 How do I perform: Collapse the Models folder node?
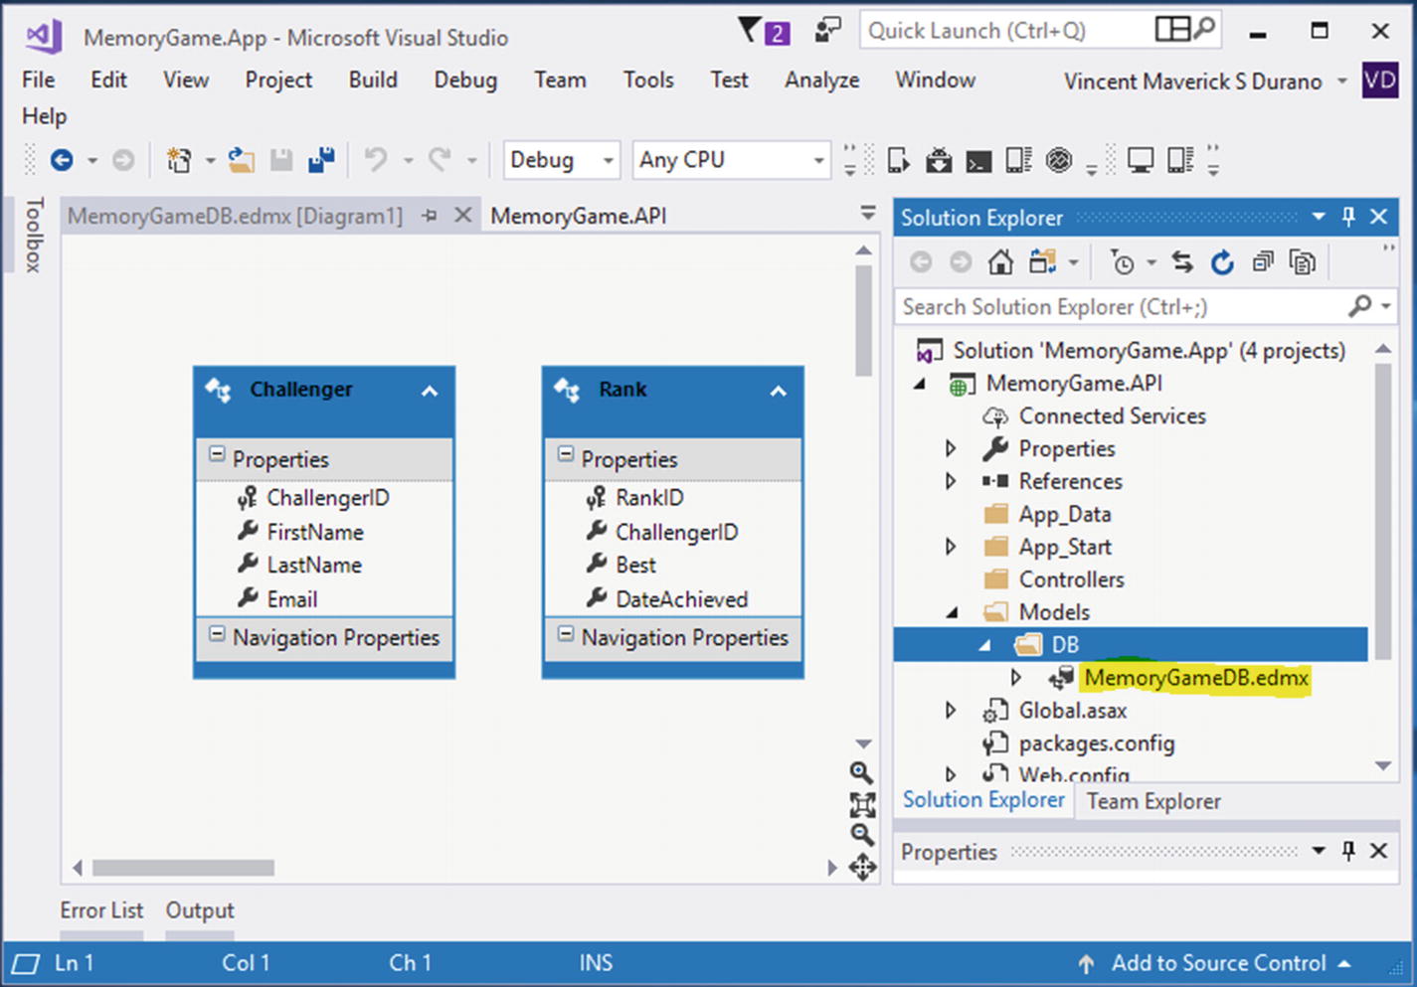(x=951, y=613)
